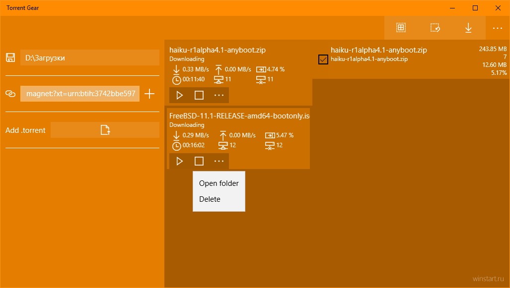Open more options for haiku-r1alpha4.1 torrent
The image size is (510, 288).
(219, 95)
